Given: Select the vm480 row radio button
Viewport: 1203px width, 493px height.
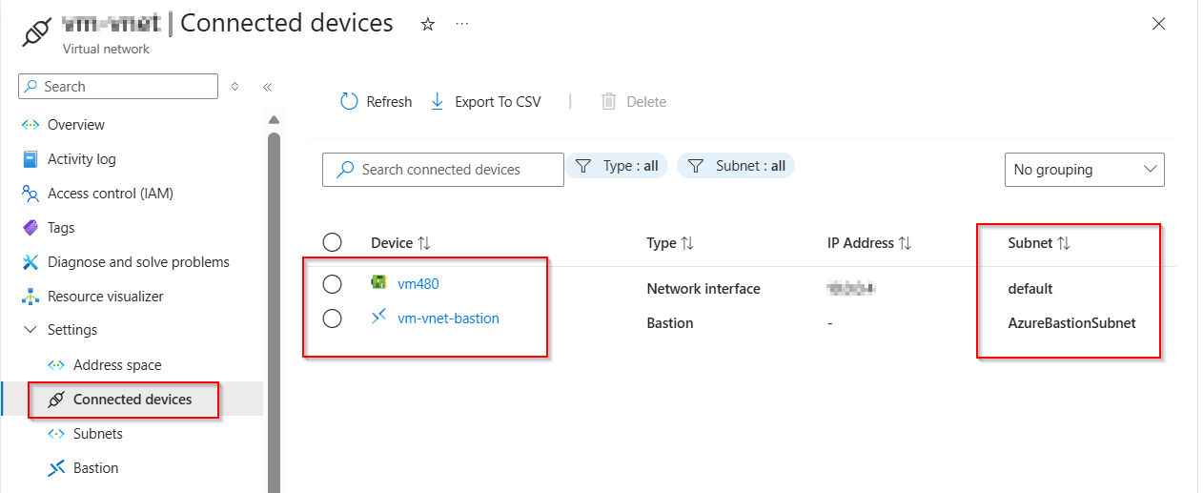Looking at the screenshot, I should click(x=332, y=284).
